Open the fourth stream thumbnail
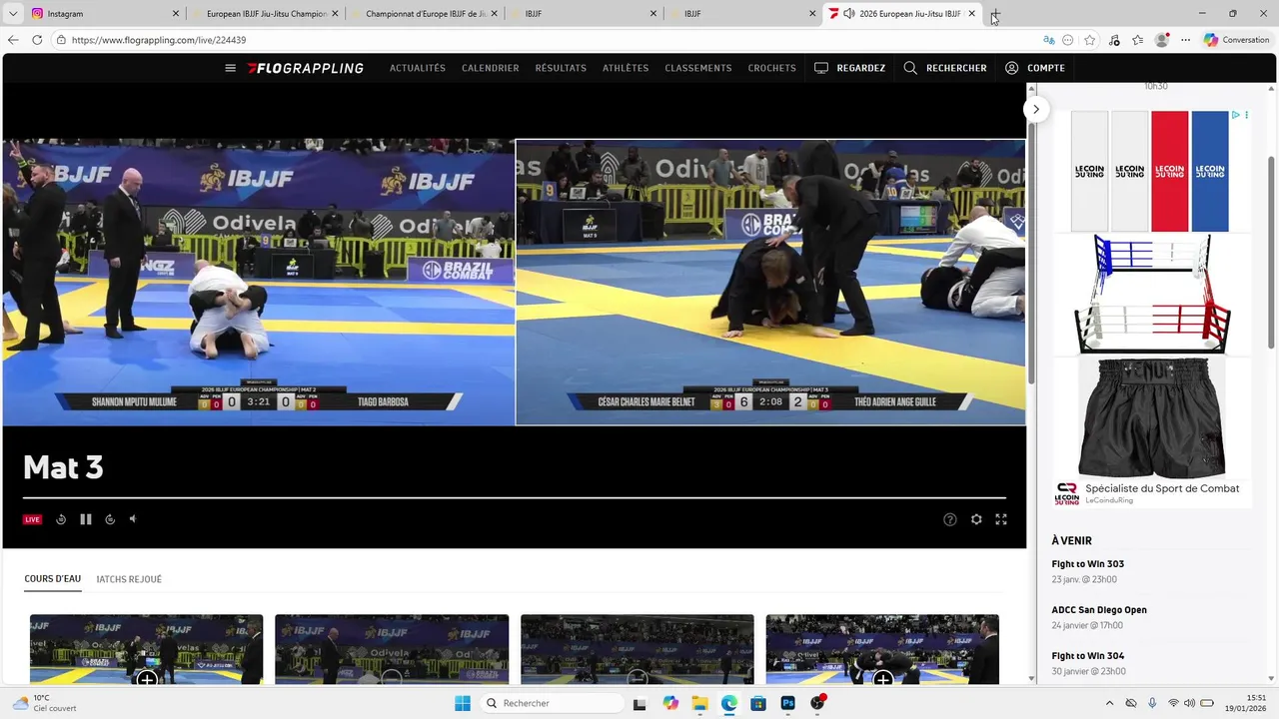This screenshot has width=1279, height=719. 882,649
